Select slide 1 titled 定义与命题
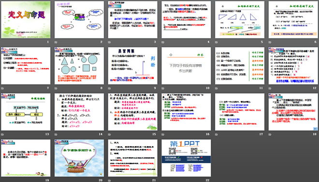This screenshot has width=319, height=182. pos(26,20)
